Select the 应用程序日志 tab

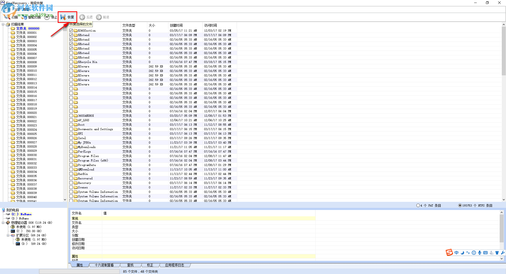tap(175, 265)
